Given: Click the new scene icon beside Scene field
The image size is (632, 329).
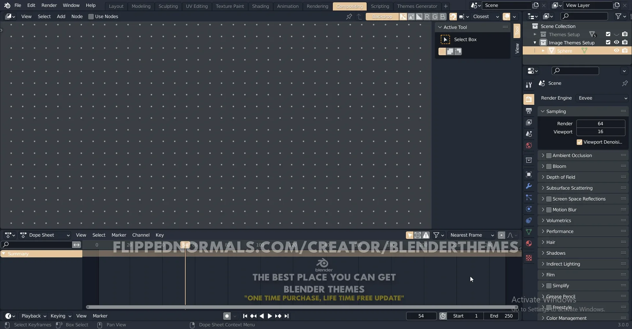Looking at the screenshot, I should (x=536, y=5).
